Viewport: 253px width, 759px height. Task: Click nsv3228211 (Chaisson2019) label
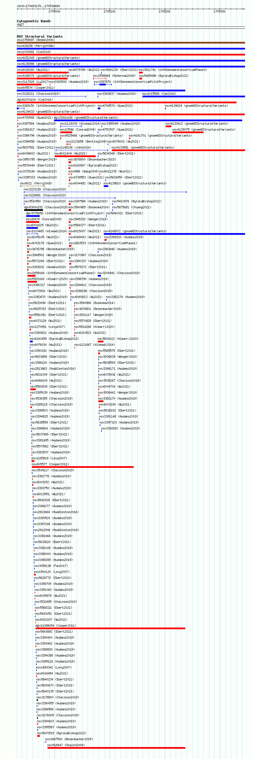(38, 94)
